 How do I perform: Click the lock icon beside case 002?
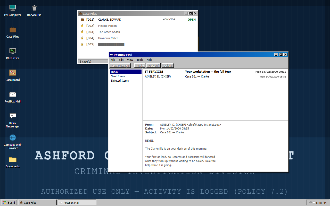82,26
